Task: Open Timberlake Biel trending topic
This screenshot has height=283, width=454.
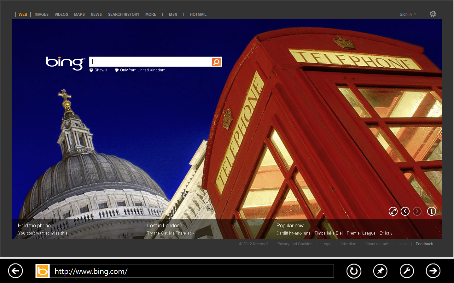Action: pos(329,233)
